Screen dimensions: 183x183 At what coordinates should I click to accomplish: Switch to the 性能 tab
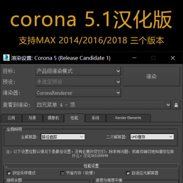[74, 118]
